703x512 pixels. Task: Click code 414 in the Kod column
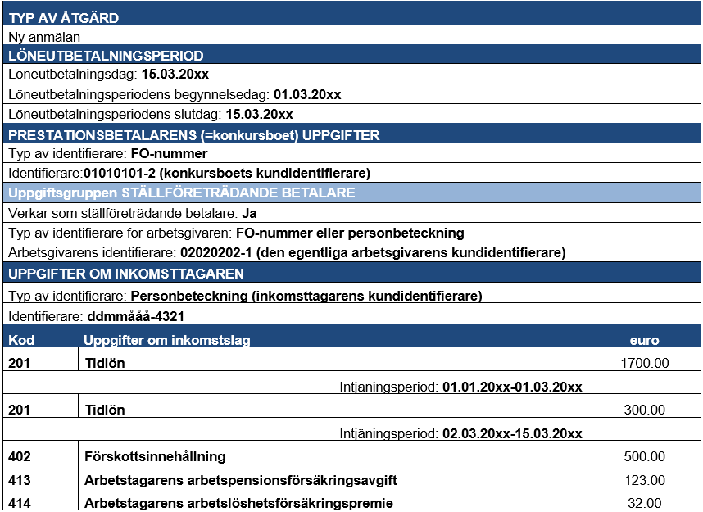(x=20, y=503)
